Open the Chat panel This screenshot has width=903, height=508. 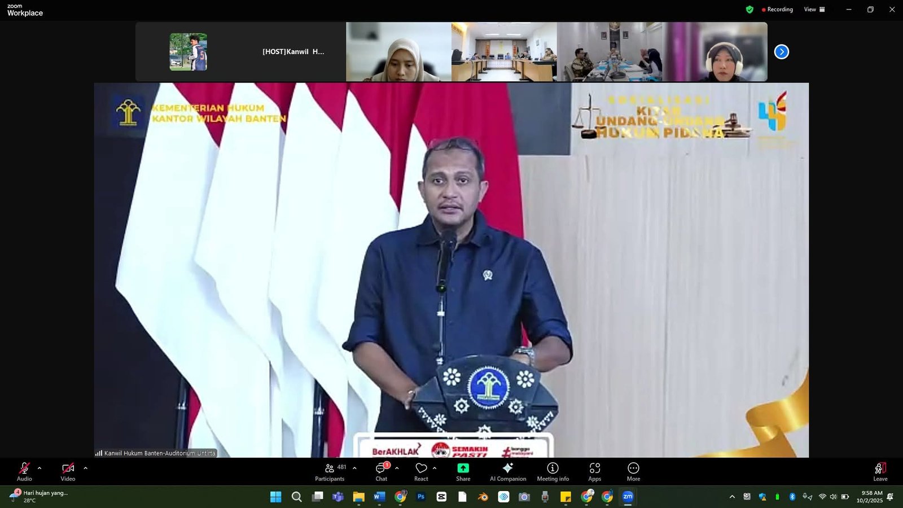click(x=382, y=472)
